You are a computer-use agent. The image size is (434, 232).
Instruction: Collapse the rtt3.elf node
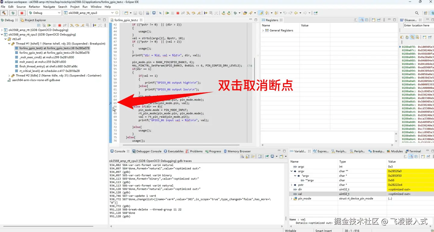point(6,39)
